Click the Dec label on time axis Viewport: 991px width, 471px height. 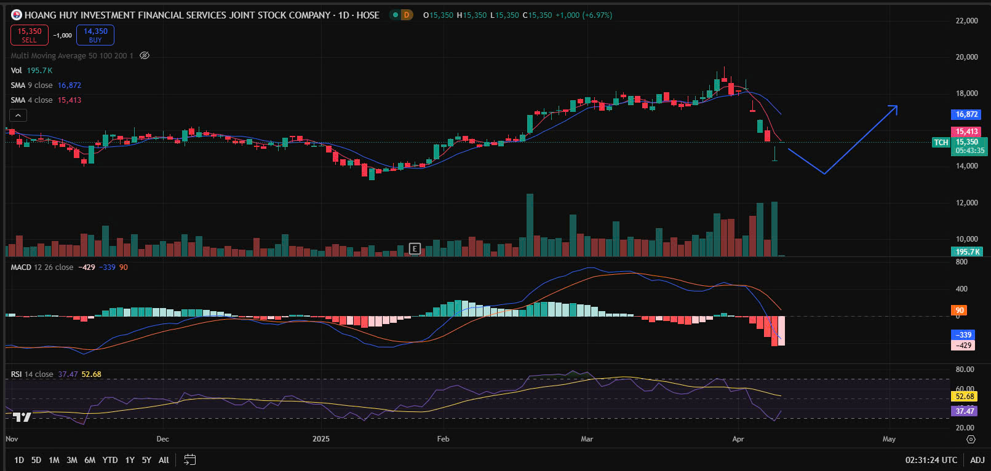tap(162, 439)
